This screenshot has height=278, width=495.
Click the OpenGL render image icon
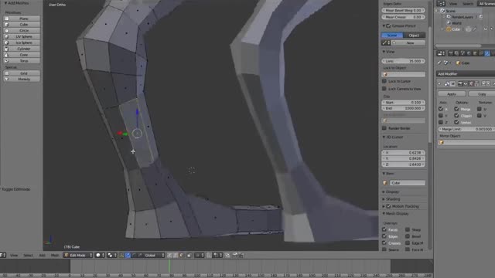pyautogui.click(x=235, y=256)
